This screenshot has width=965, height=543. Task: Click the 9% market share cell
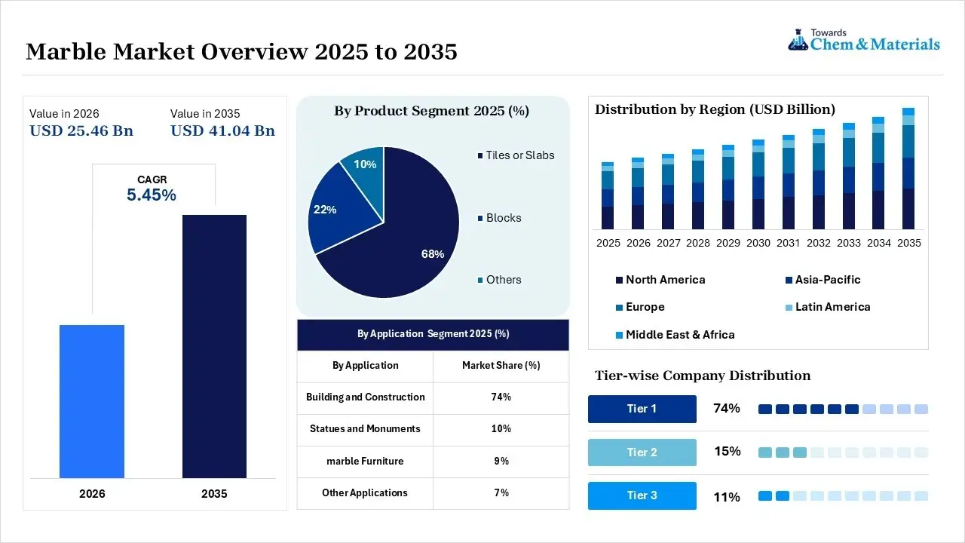(x=501, y=462)
